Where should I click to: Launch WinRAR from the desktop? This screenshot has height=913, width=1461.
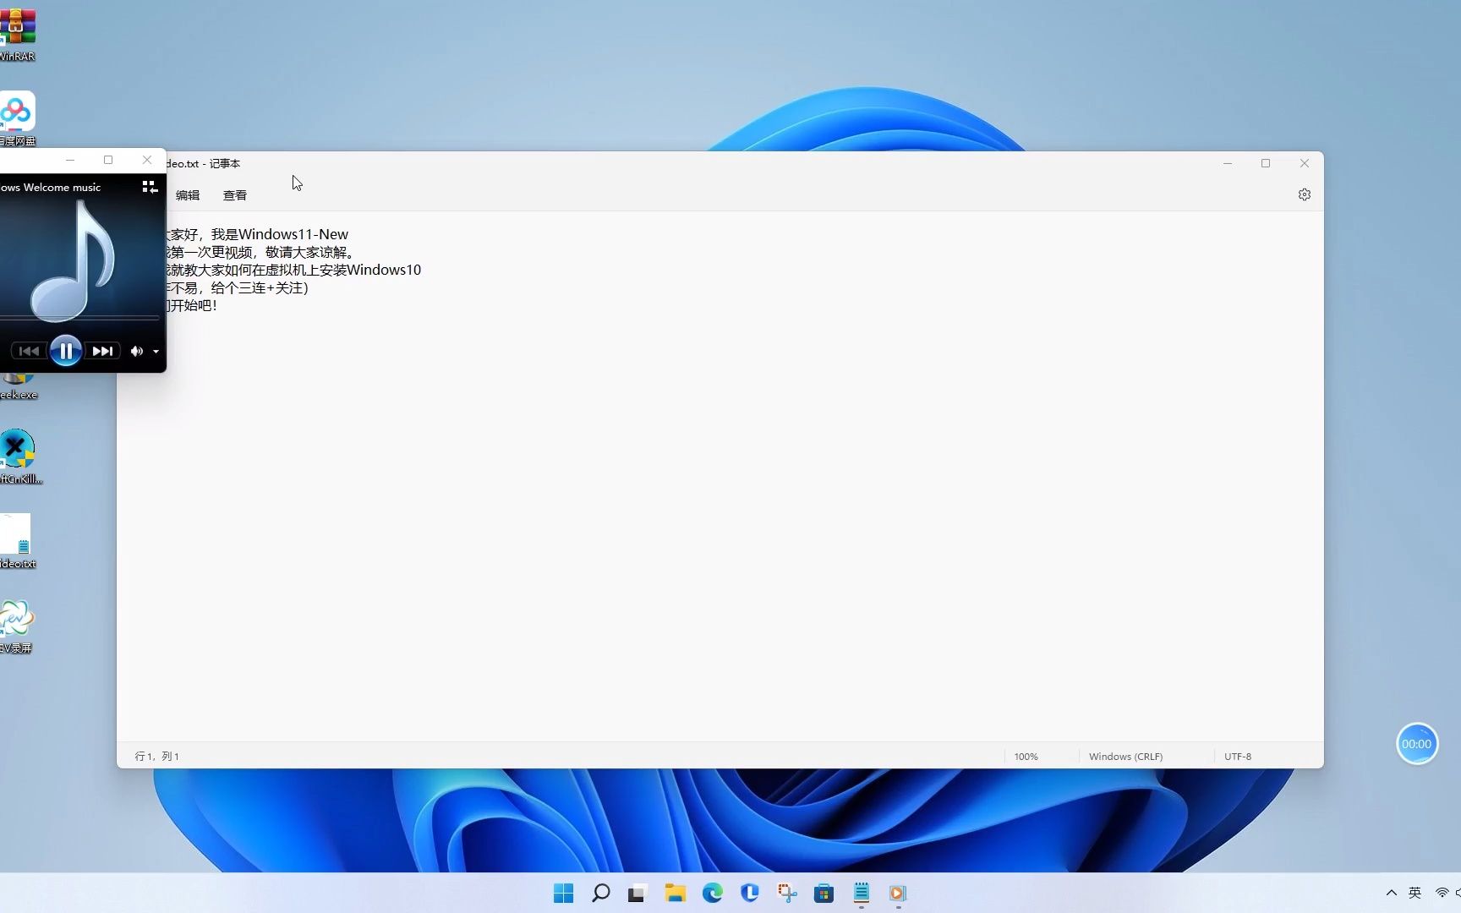(18, 25)
